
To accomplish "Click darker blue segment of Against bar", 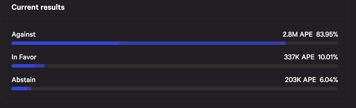I will [x=202, y=43].
